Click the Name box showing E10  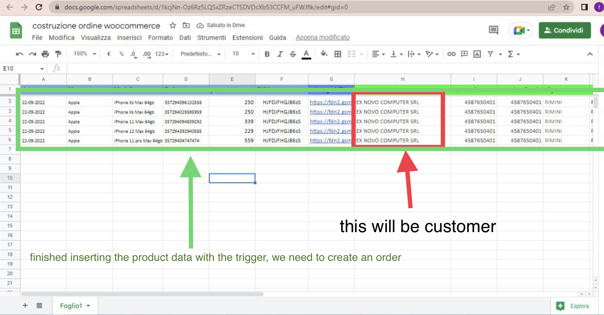point(23,68)
